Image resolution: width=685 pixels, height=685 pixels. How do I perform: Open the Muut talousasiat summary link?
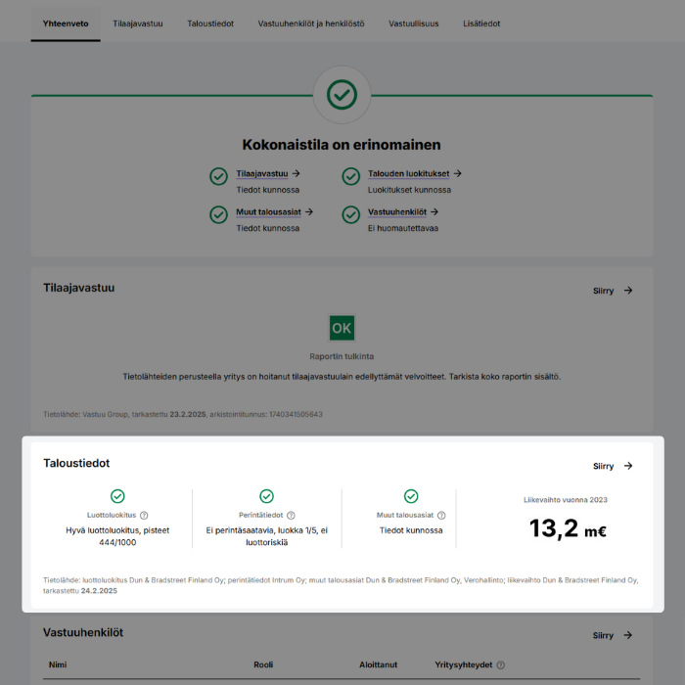[x=274, y=211]
